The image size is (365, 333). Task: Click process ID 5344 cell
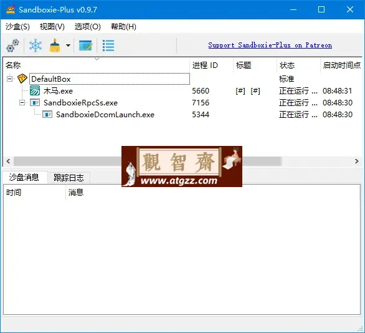pos(201,114)
